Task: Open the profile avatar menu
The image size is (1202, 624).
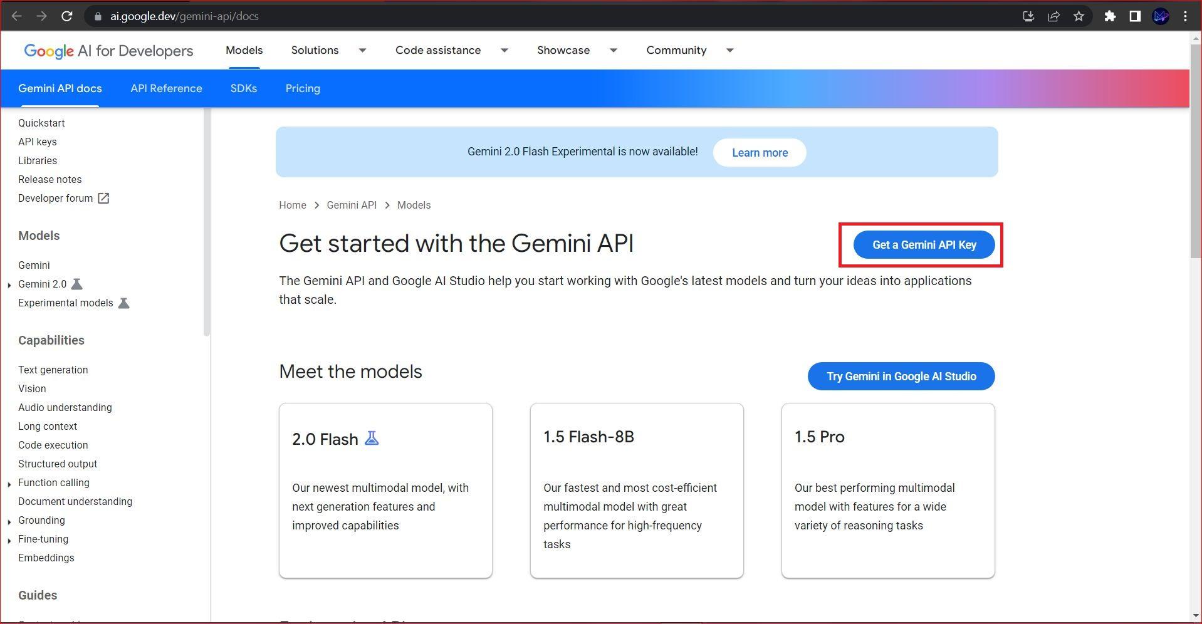Action: 1161,16
